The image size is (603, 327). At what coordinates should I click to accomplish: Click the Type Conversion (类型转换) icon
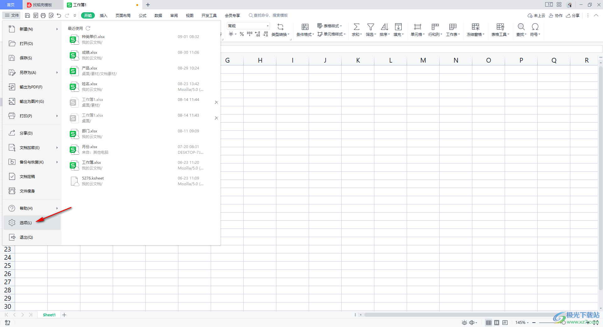(280, 27)
